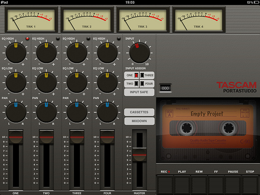260x195 pixels.
Task: Click track ONE fader handle
Action: [16, 137]
